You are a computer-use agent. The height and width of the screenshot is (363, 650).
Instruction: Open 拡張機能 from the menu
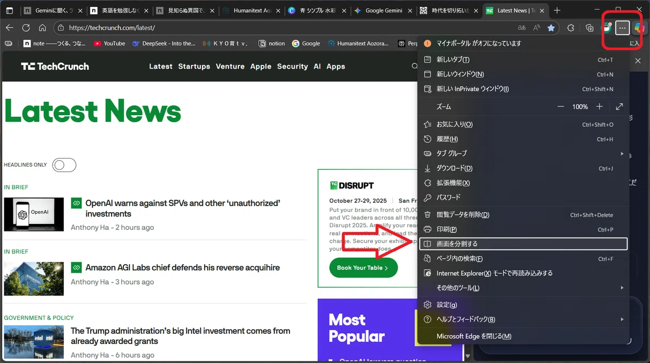click(x=523, y=183)
